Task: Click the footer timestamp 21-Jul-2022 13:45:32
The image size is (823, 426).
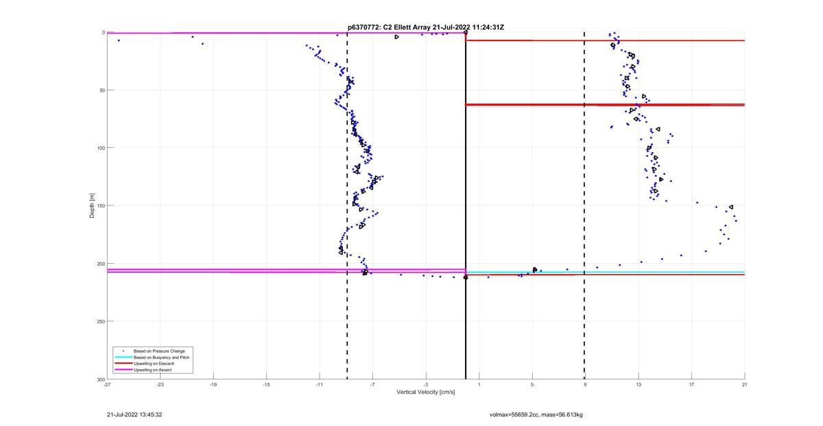Action: tap(134, 414)
